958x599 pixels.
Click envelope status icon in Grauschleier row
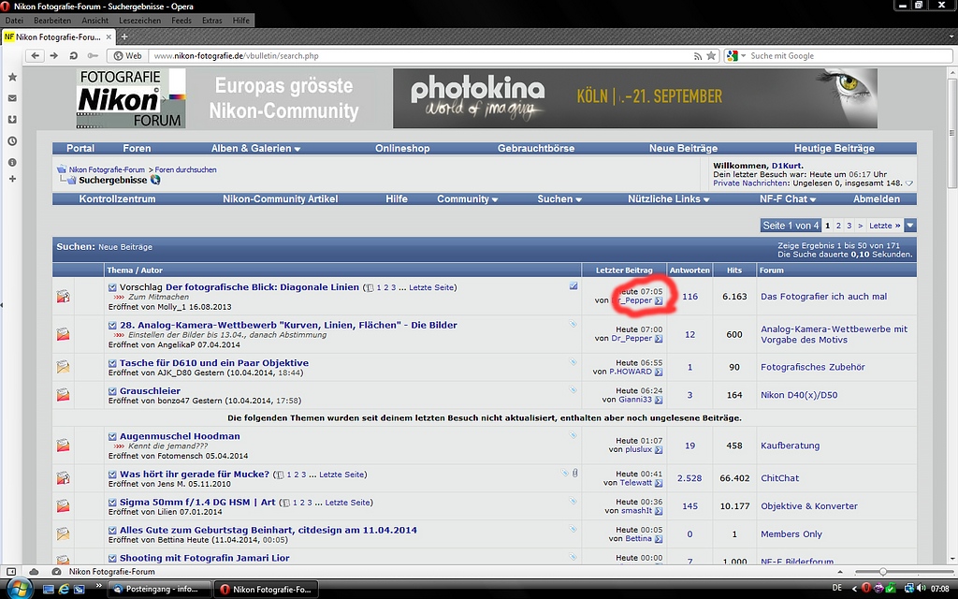pos(63,395)
